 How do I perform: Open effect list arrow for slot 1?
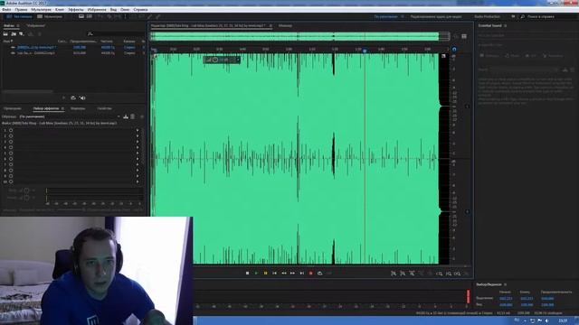point(138,130)
